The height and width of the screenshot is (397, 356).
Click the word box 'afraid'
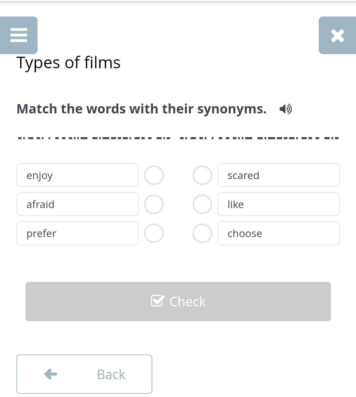click(77, 204)
